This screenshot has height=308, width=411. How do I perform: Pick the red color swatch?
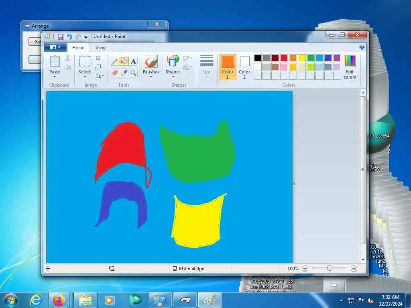(x=284, y=58)
